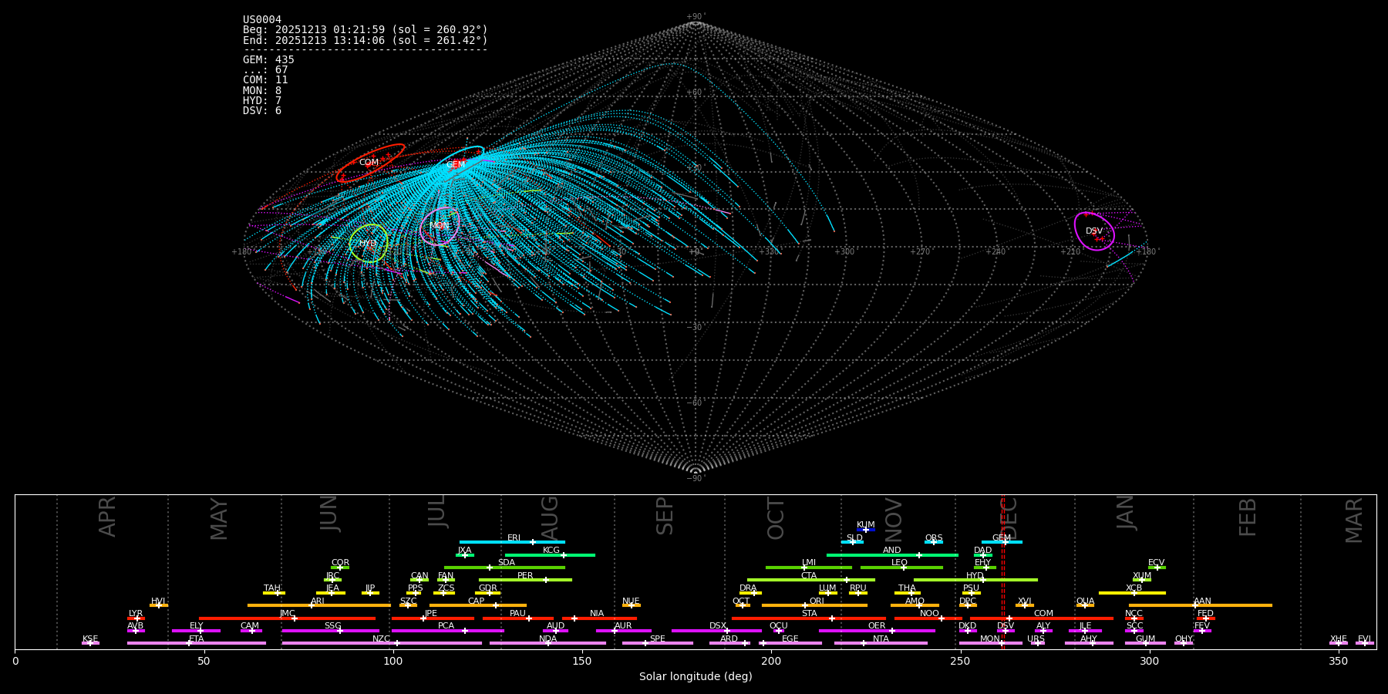
Task: Select the Beg timestamp line in the header
Action: (366, 30)
